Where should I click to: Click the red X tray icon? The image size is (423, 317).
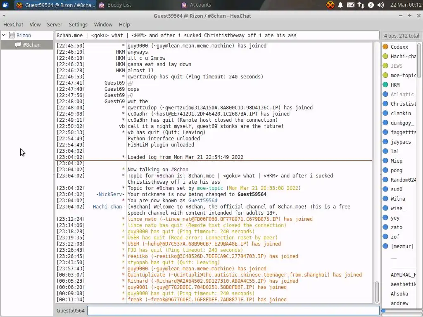[330, 5]
